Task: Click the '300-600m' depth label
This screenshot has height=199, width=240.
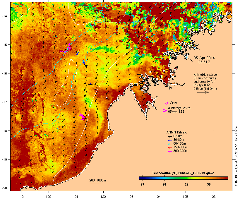Action: tap(180, 151)
